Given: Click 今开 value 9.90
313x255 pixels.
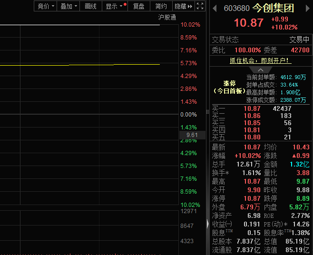Looking at the screenshot, I should point(254,190).
